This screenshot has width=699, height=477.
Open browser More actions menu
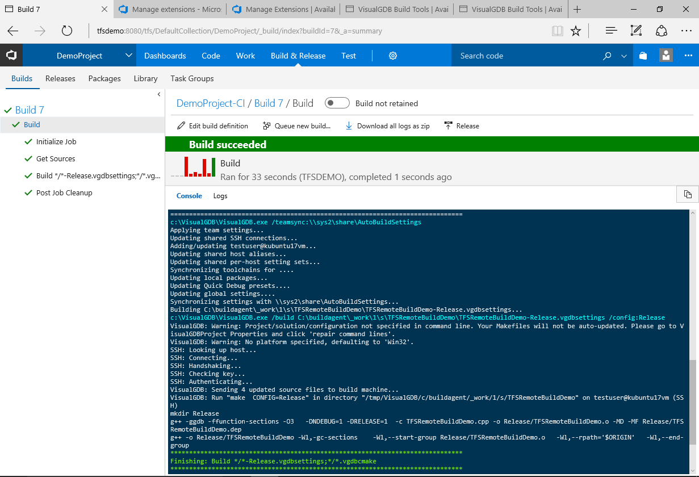tap(686, 31)
